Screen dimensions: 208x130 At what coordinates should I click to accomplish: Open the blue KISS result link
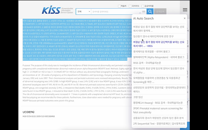click(159, 44)
